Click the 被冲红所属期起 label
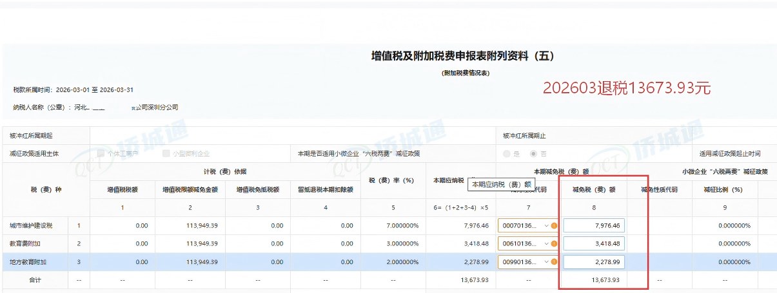This screenshot has height=293, width=777. (x=31, y=136)
